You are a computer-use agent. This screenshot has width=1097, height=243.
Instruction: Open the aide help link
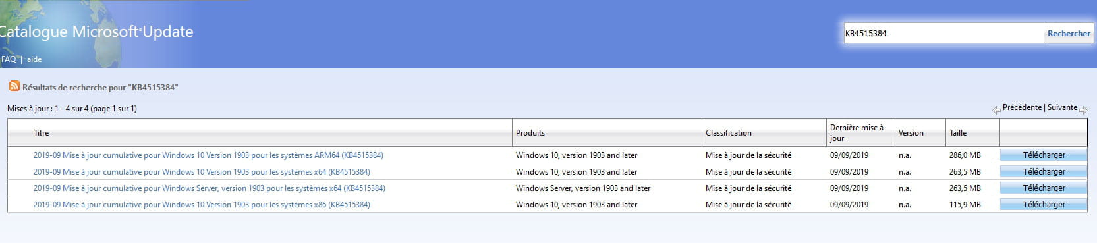[x=34, y=59]
